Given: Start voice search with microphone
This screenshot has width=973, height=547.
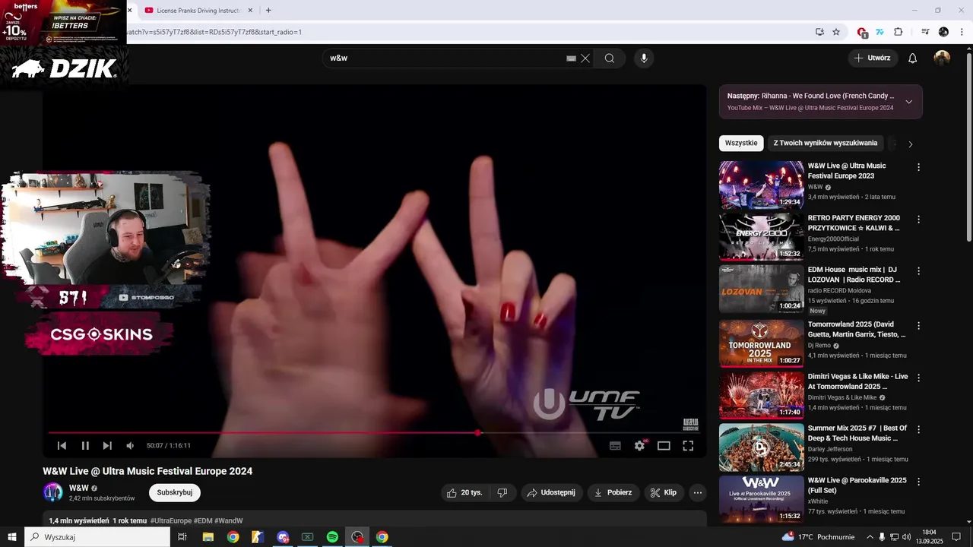Looking at the screenshot, I should pos(644,58).
